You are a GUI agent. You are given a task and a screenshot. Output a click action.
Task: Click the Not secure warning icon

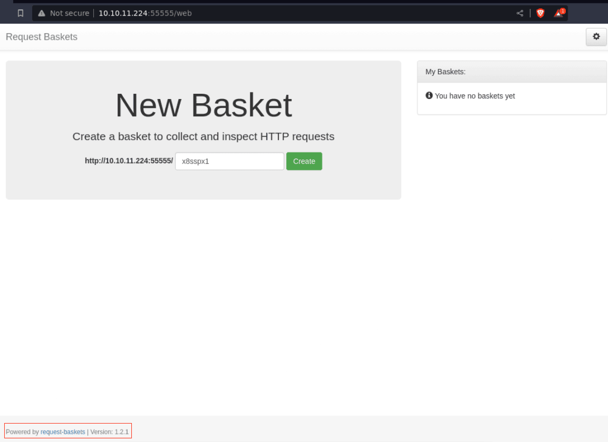click(42, 13)
